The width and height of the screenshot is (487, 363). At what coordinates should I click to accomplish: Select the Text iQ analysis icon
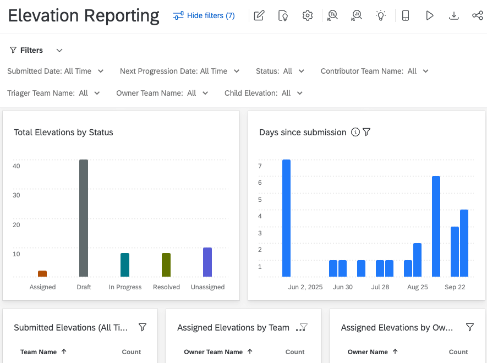point(332,15)
